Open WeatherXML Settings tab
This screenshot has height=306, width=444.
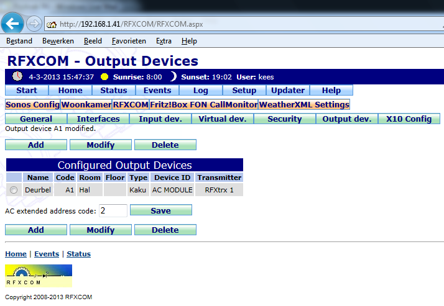(x=304, y=104)
